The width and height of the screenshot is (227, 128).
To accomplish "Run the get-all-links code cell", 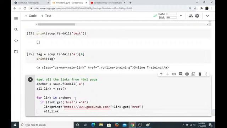I will [x=30, y=80].
